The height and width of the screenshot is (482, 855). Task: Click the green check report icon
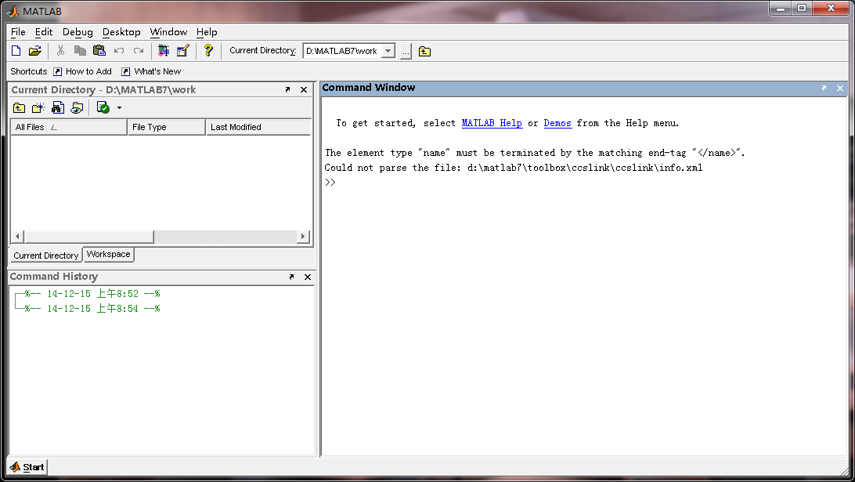(x=103, y=107)
